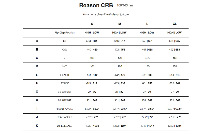Click the seat tube value 455
Screen dimensions: 212x134
coord(147,58)
